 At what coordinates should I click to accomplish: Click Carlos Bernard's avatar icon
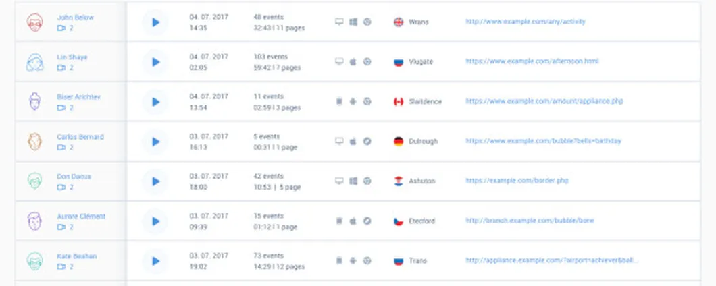34,142
